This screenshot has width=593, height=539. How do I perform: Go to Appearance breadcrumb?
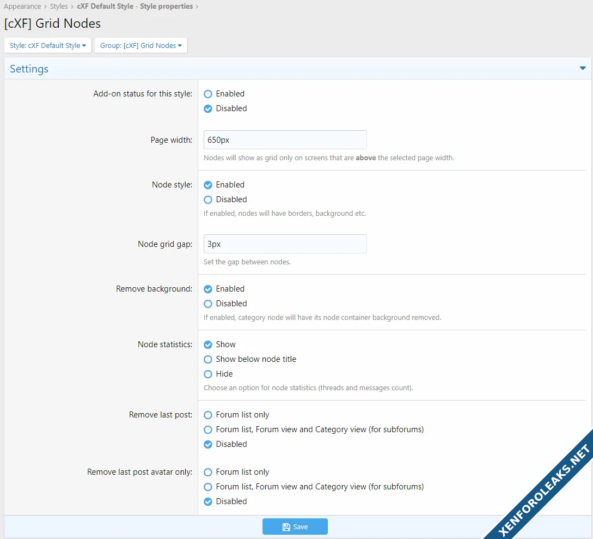click(x=22, y=7)
